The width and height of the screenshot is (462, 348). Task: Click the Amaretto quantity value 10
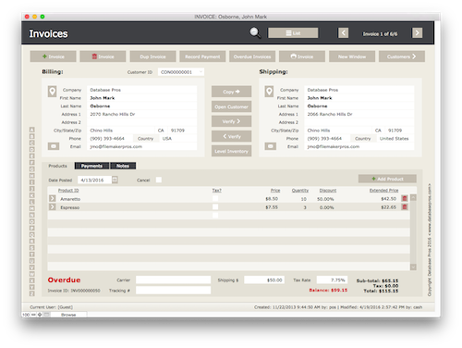point(303,199)
